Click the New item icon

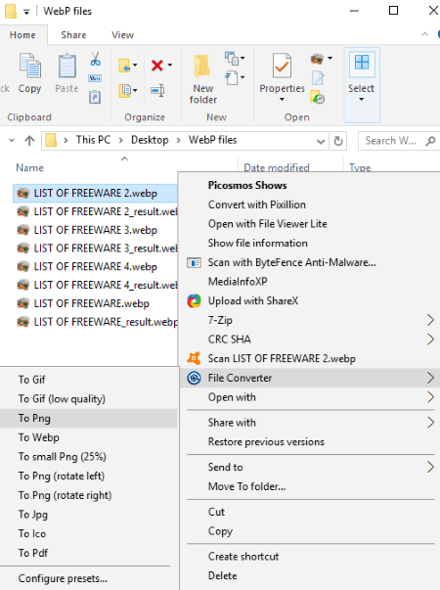click(x=232, y=59)
